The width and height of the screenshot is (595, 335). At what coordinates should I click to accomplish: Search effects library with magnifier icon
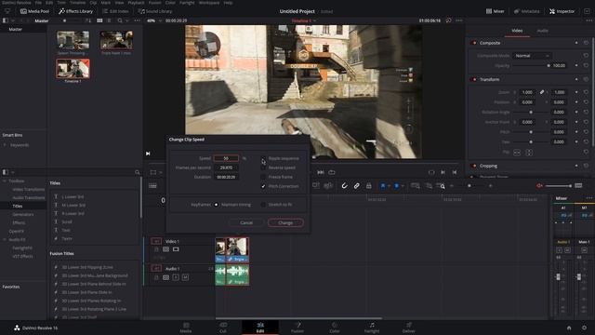tap(137, 172)
